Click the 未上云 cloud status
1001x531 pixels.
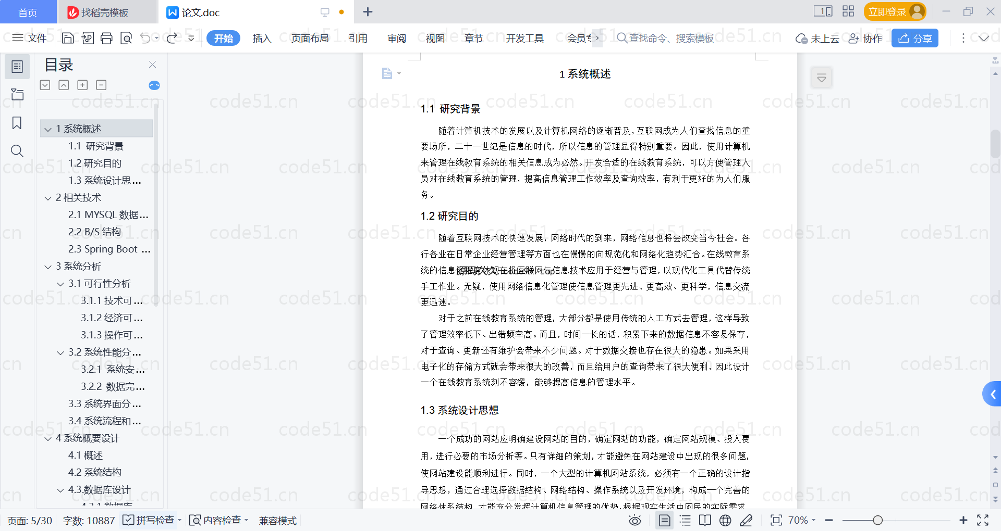pos(817,38)
